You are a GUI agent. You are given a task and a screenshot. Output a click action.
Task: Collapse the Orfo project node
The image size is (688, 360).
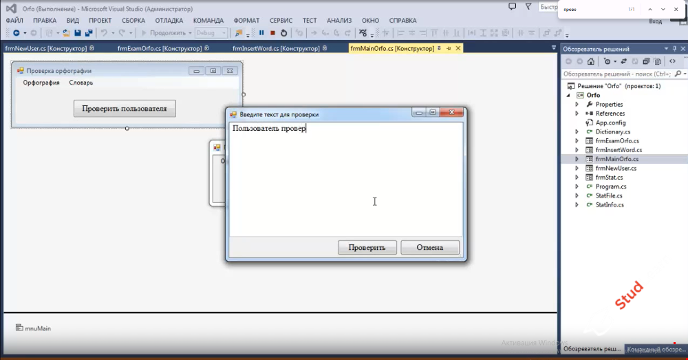[x=569, y=95]
